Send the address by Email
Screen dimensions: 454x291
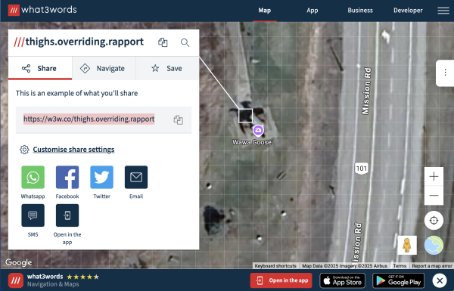coord(136,177)
